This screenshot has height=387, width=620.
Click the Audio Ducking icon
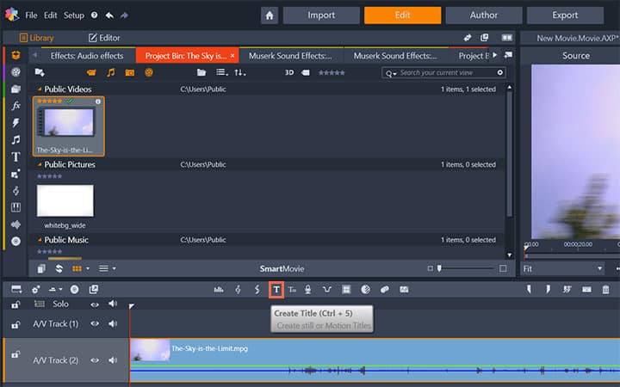[326, 290]
